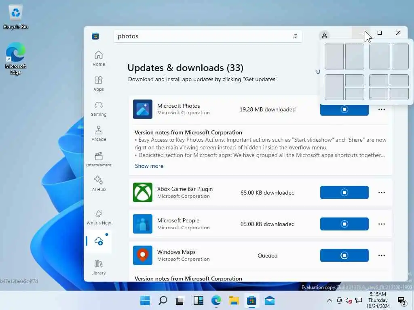Open the Apps section in sidebar
Viewport: 414px width, 310px height.
(x=99, y=84)
